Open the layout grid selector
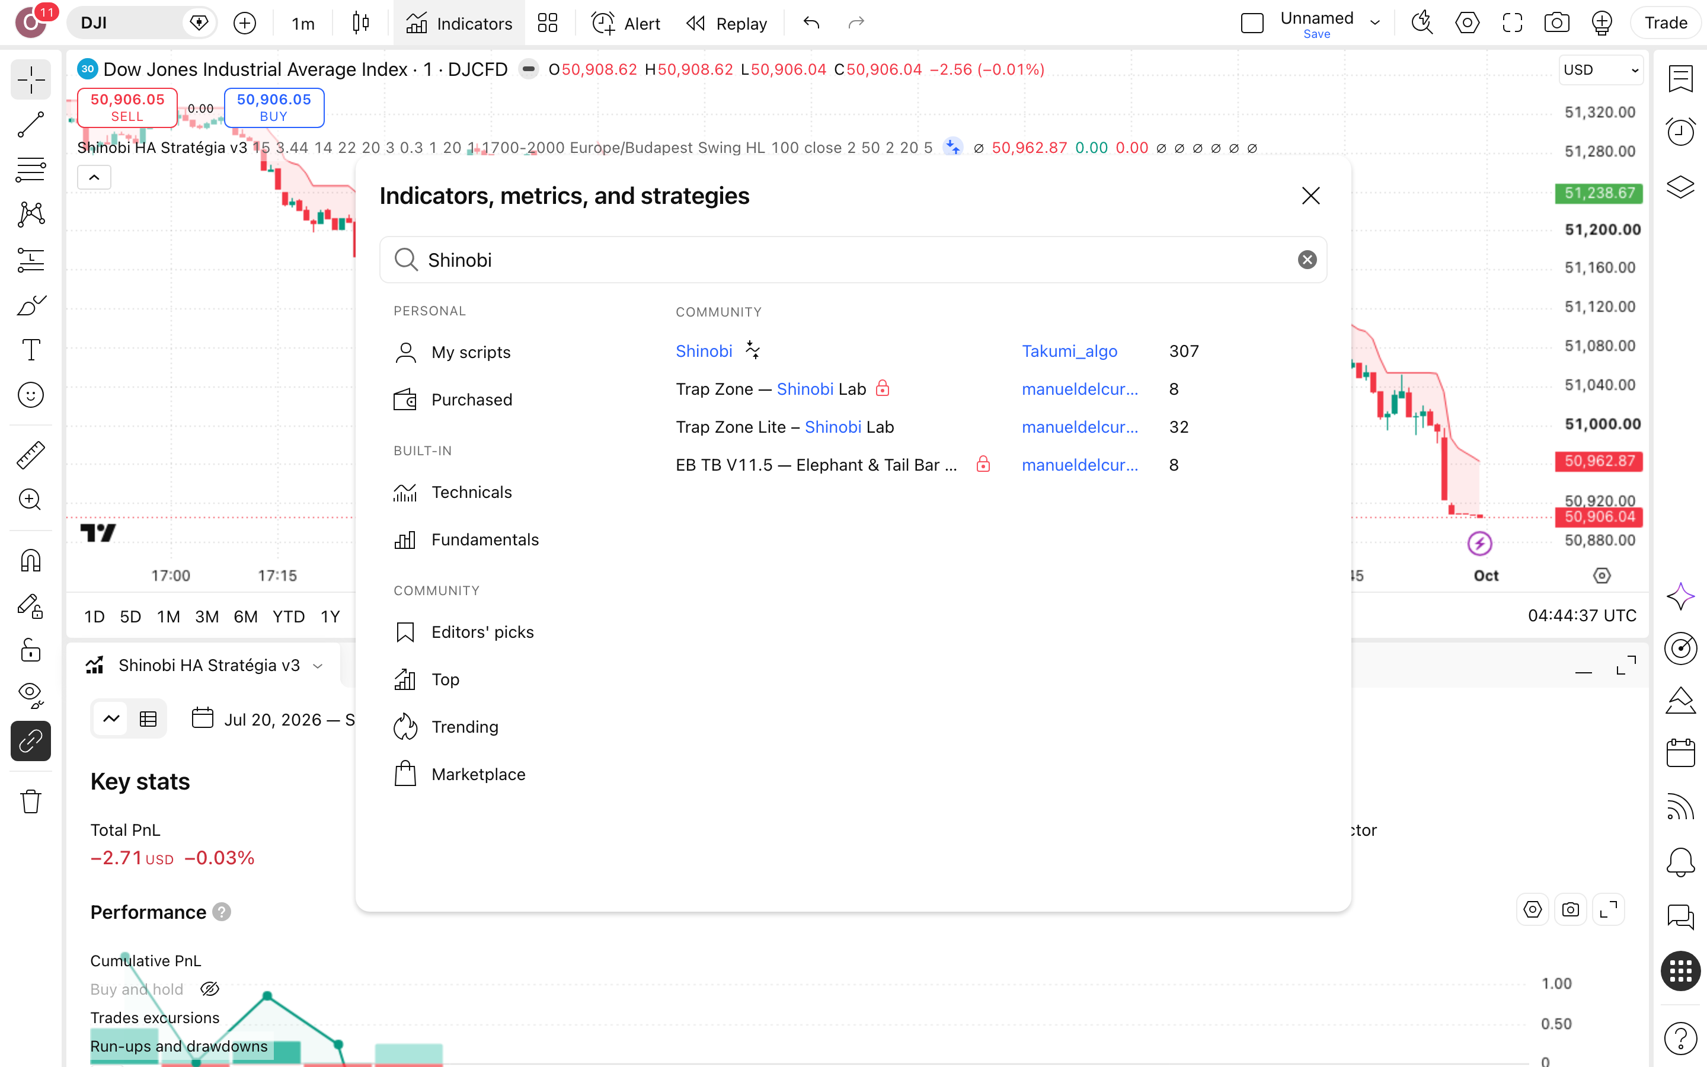Image resolution: width=1707 pixels, height=1067 pixels. 548,23
